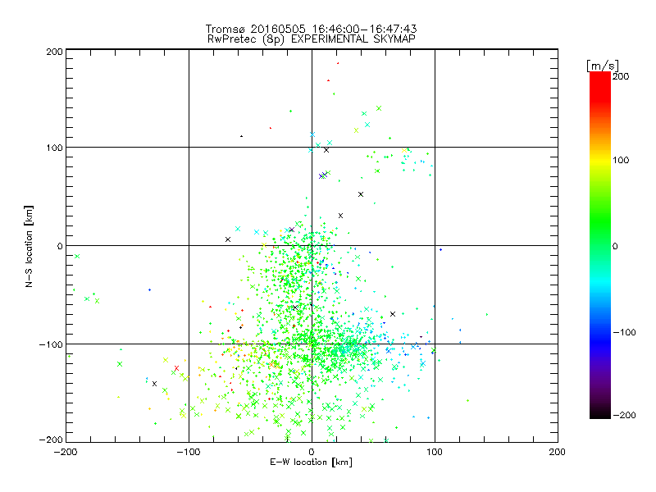Click the 'N-S location [km]' axis label
Image resolution: width=656 pixels, height=492 pixels.
click(x=29, y=246)
